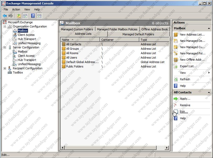Click the Up one level toolbar icon
The height and width of the screenshot is (158, 213).
[x=19, y=16]
